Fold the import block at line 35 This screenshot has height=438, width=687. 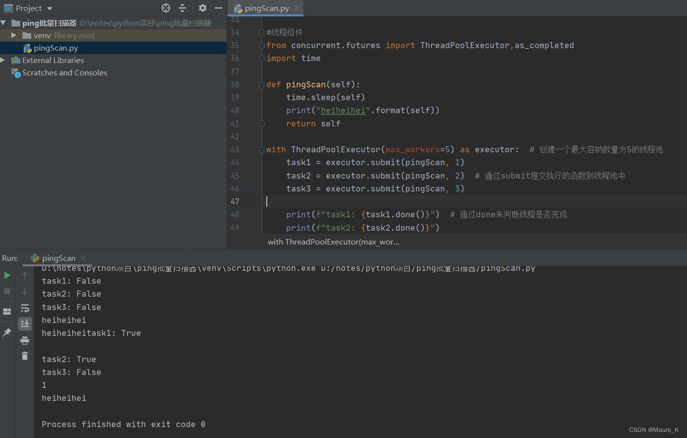tap(262, 46)
